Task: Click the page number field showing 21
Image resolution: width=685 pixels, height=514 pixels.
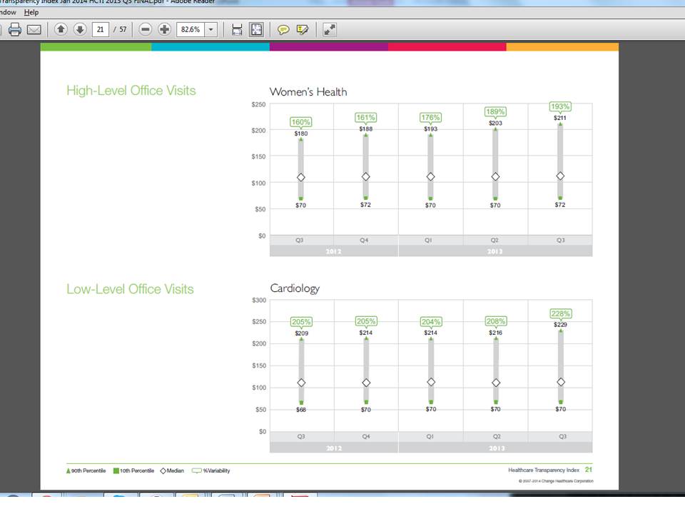Action: 101,29
